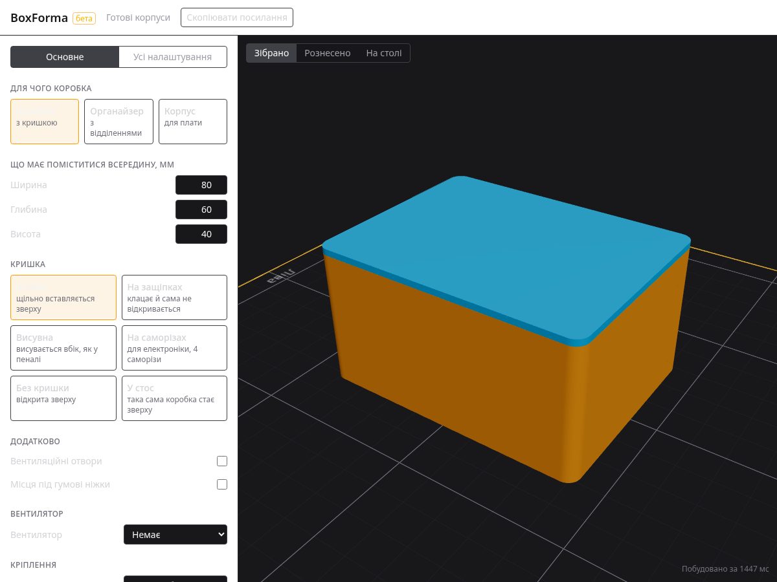Screen dimensions: 777x582
Task: Select the 'На защіпках' lid option
Action: 174,297
